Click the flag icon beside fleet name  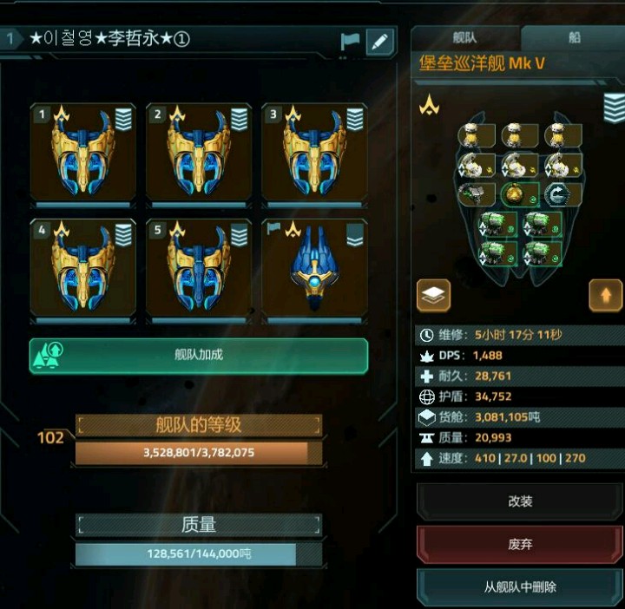point(350,42)
